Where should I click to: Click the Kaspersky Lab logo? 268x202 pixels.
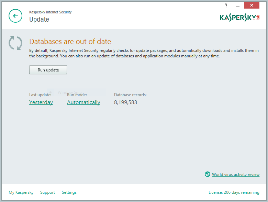(239, 17)
